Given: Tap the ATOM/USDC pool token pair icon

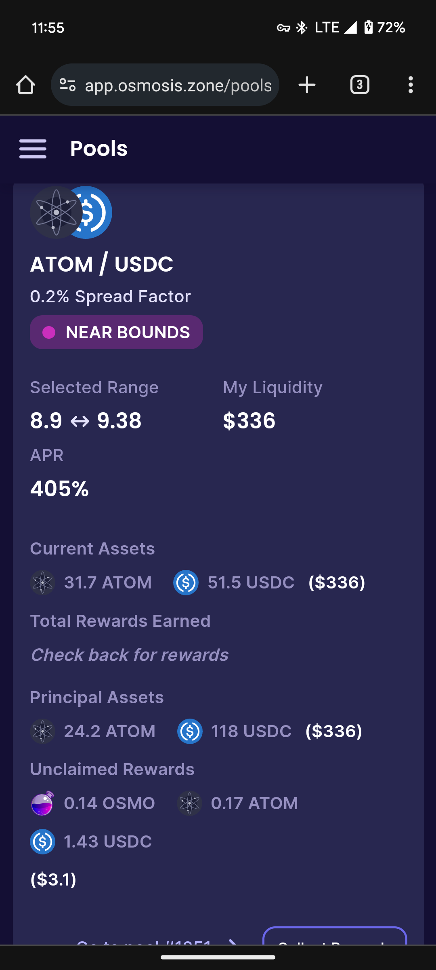Looking at the screenshot, I should click(x=71, y=212).
